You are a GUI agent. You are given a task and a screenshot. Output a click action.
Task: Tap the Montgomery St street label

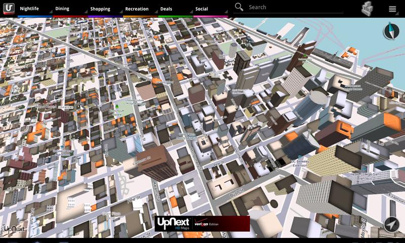[x=196, y=159]
